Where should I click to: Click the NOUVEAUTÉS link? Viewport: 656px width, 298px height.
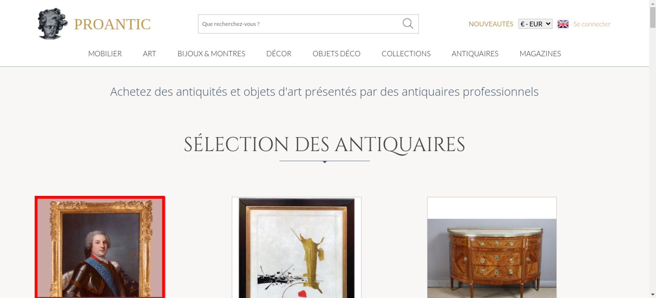click(491, 24)
